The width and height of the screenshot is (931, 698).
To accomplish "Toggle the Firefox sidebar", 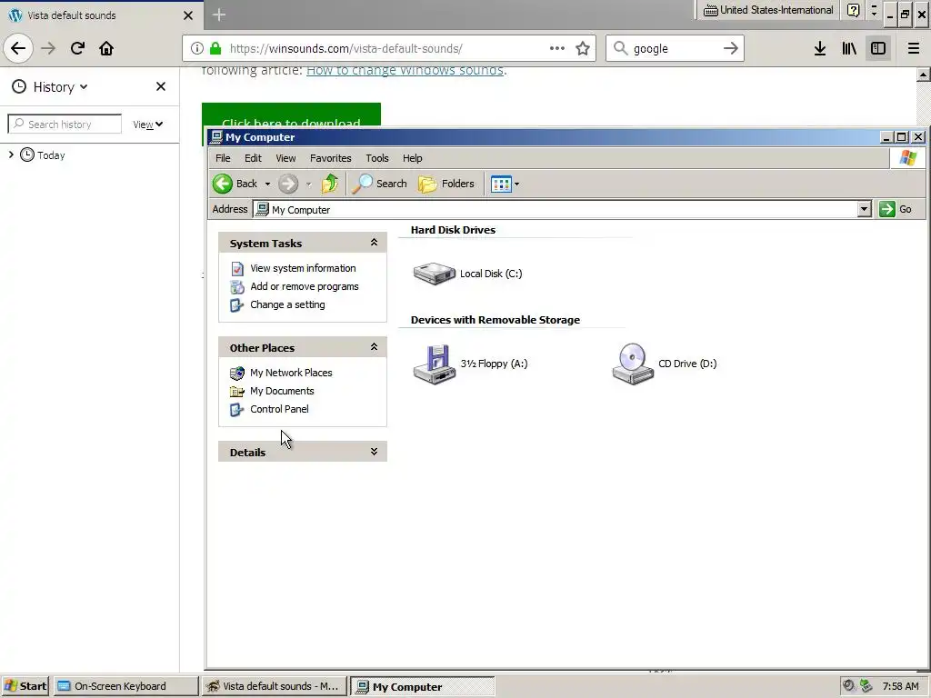I will [x=878, y=48].
